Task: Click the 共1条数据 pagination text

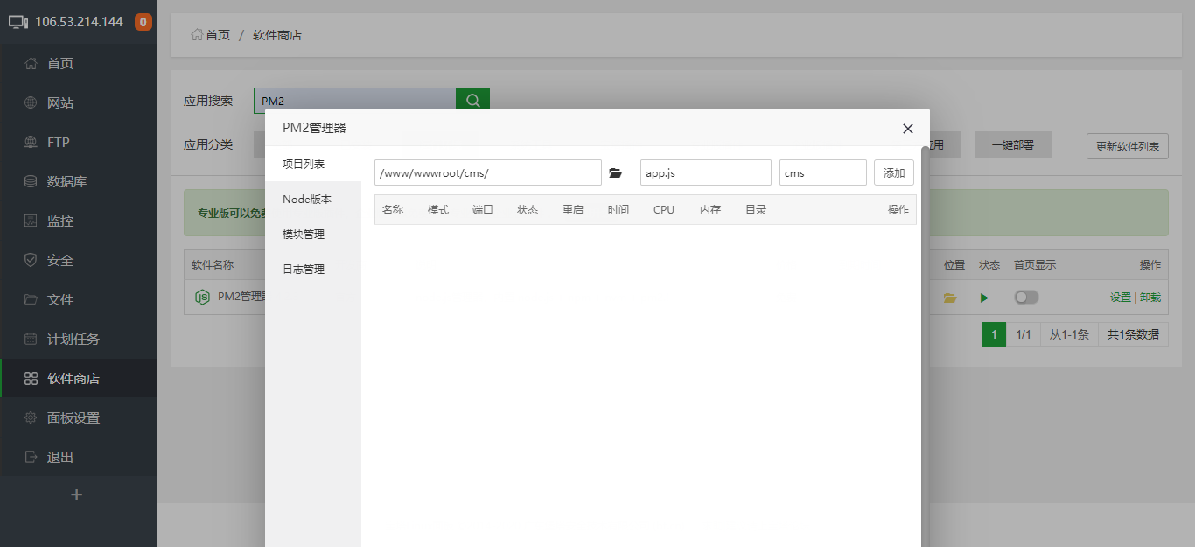Action: point(1133,334)
